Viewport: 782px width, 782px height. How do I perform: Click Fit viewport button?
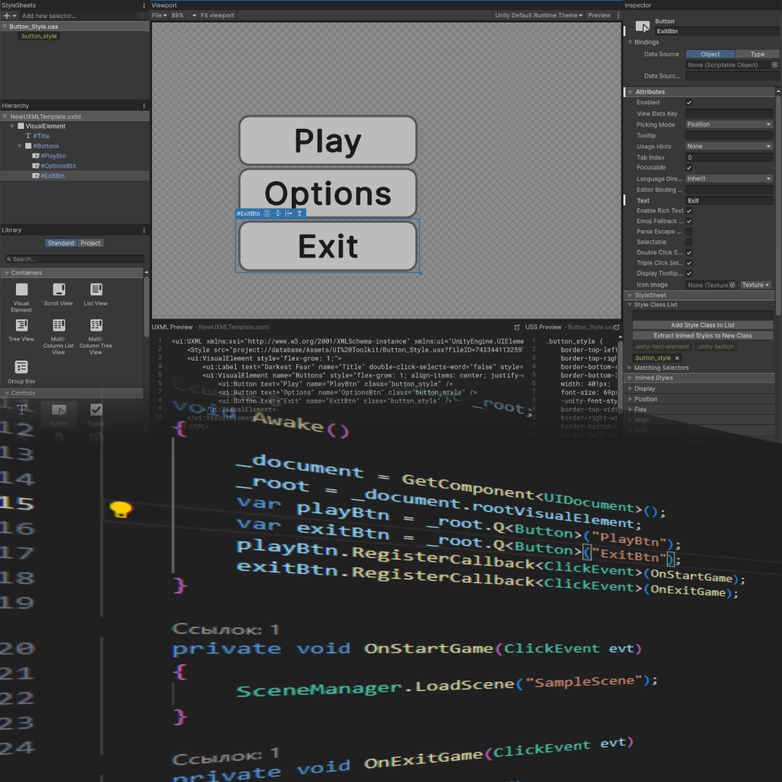(217, 15)
